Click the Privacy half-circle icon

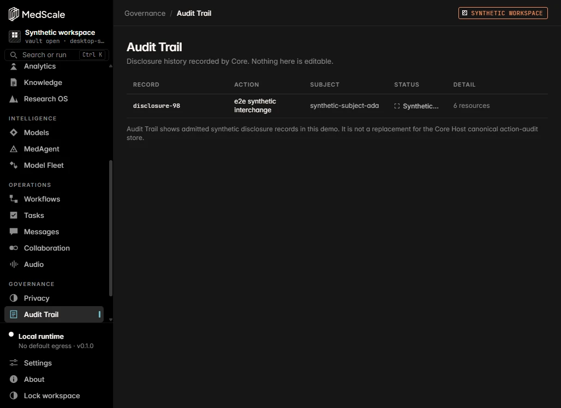[x=14, y=298]
